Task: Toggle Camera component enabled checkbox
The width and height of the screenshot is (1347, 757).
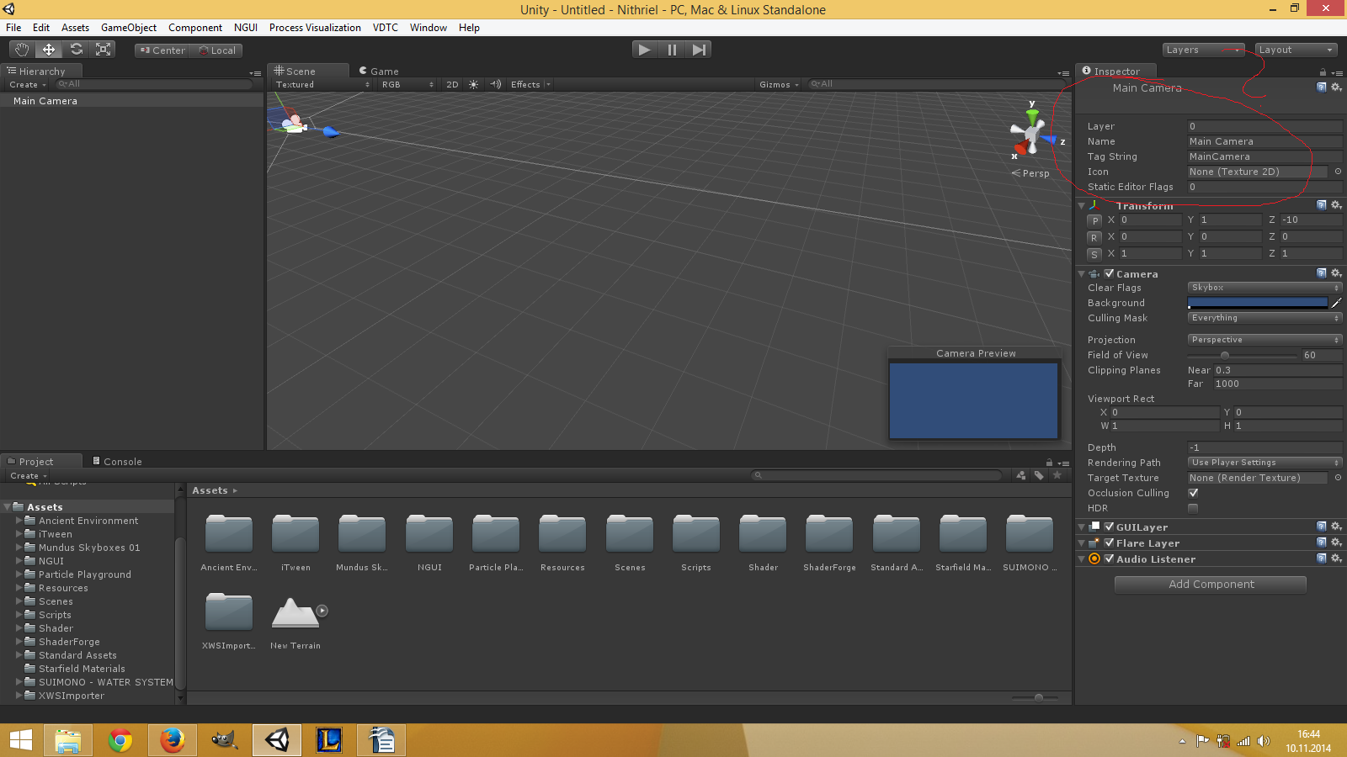Action: click(x=1110, y=273)
